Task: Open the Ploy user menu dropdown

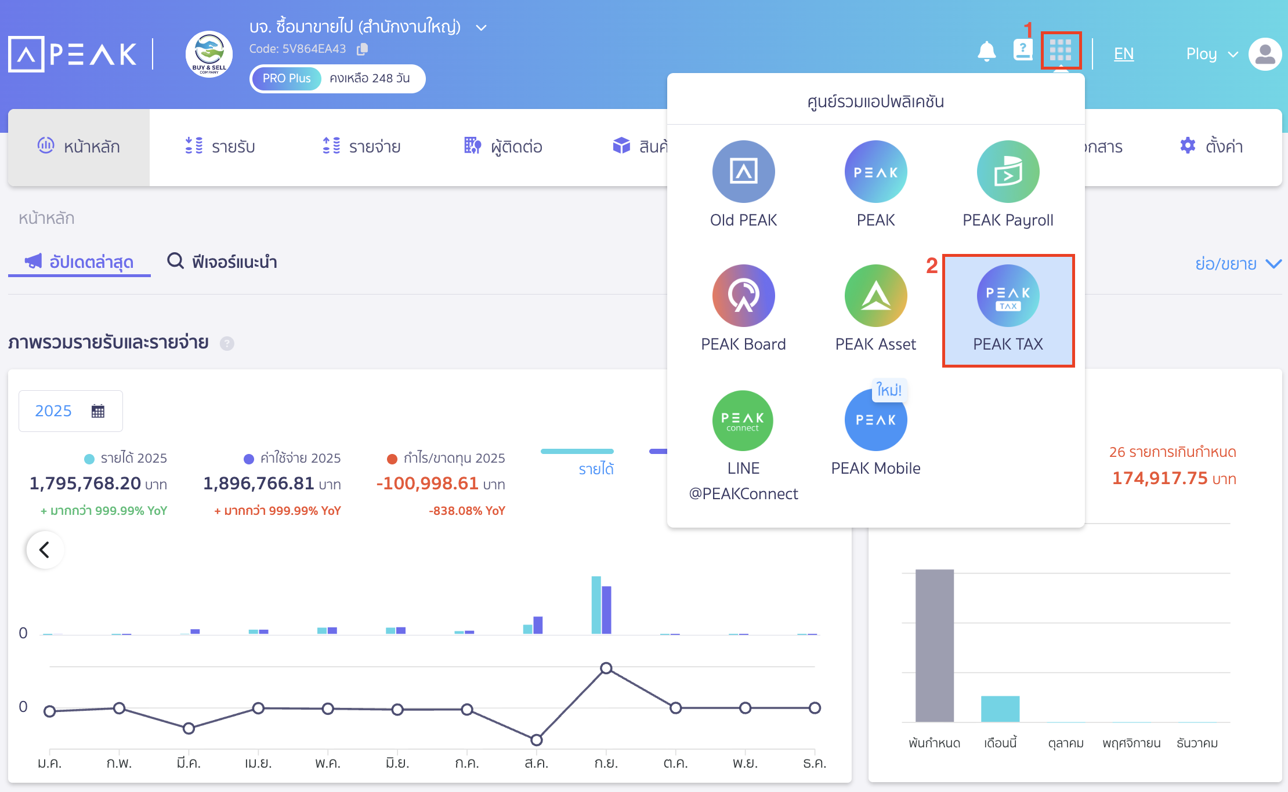Action: coord(1212,54)
